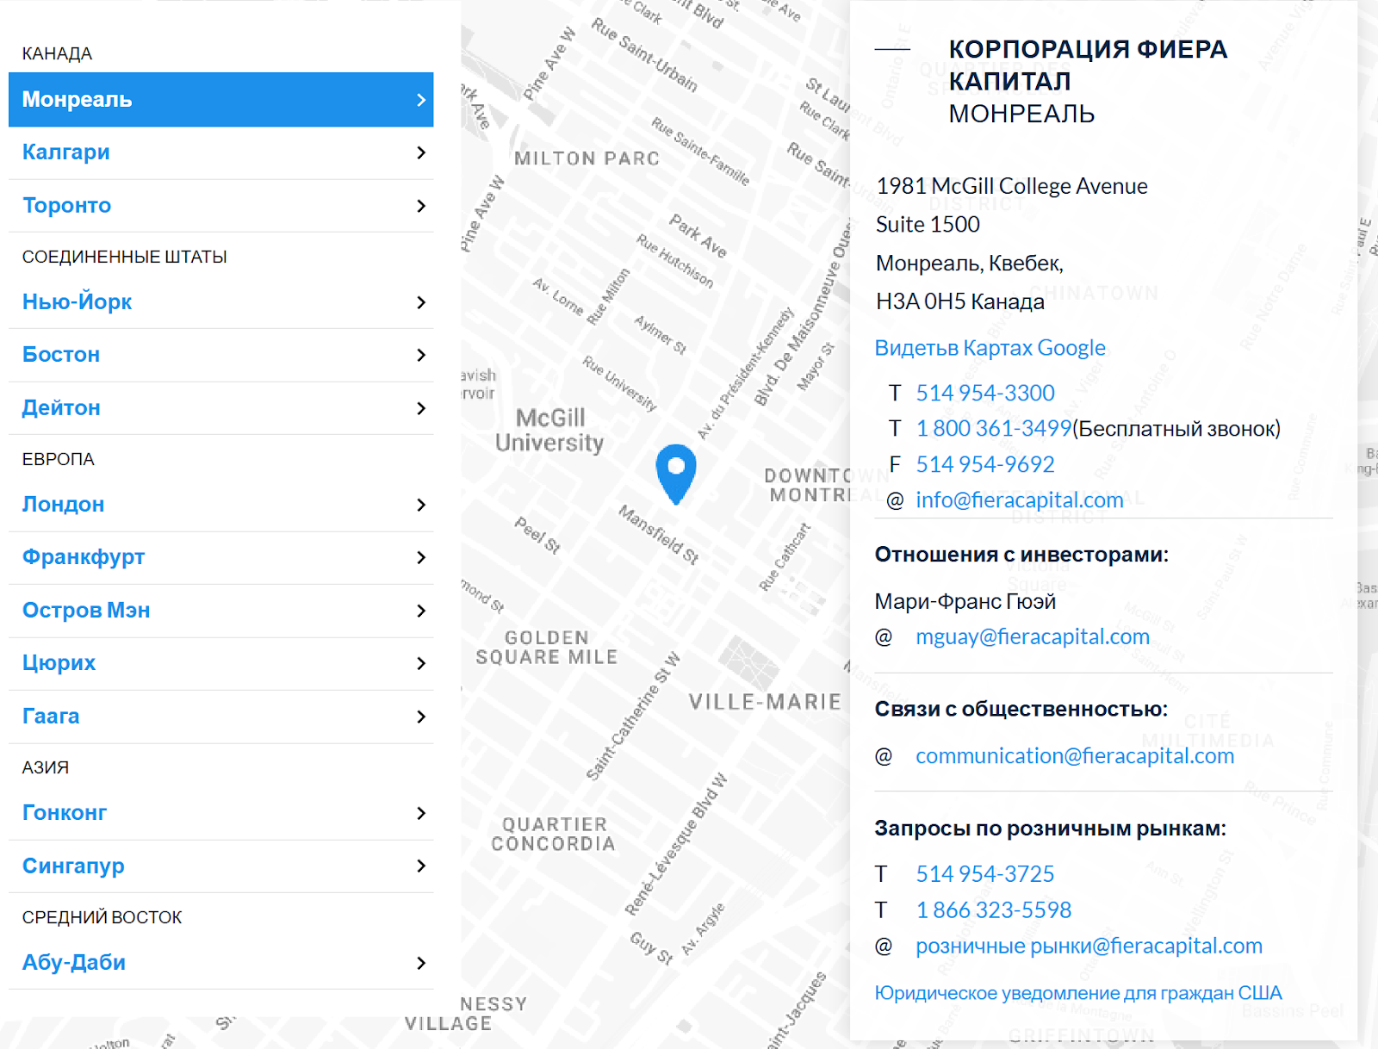Open the Дейтон office entry
The height and width of the screenshot is (1049, 1378).
pyautogui.click(x=220, y=408)
